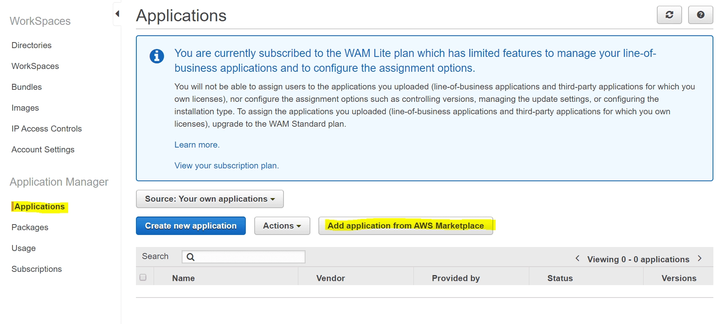Sort by the Vendor column header

[x=330, y=278]
